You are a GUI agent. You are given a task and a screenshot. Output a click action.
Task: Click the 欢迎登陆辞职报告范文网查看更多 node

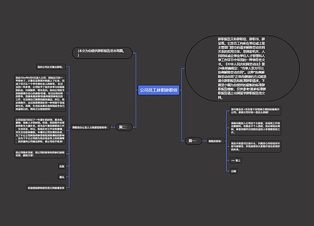46,188
